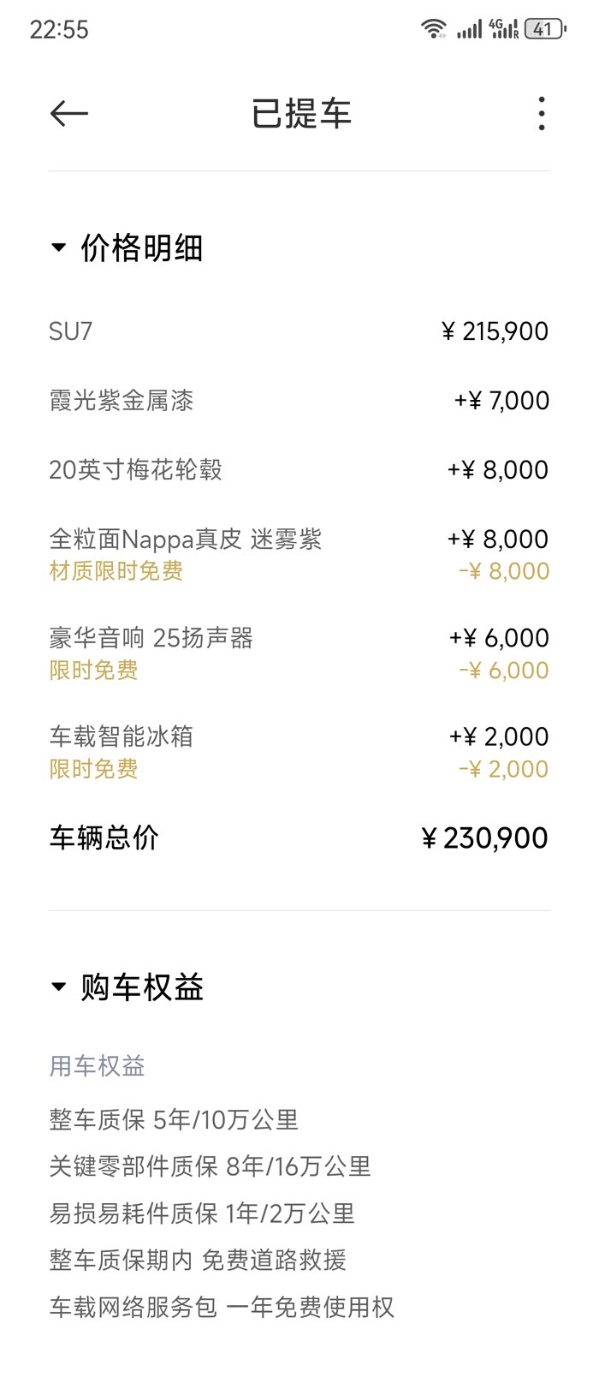Tap the 4G network signal icon
Image resolution: width=599 pixels, height=1389 pixels.
(x=504, y=29)
